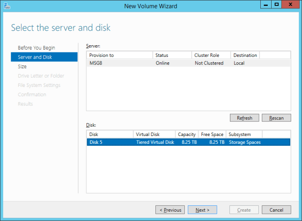Close the New Volume Wizard window
Image resolution: width=302 pixels, height=221 pixels.
click(291, 5)
